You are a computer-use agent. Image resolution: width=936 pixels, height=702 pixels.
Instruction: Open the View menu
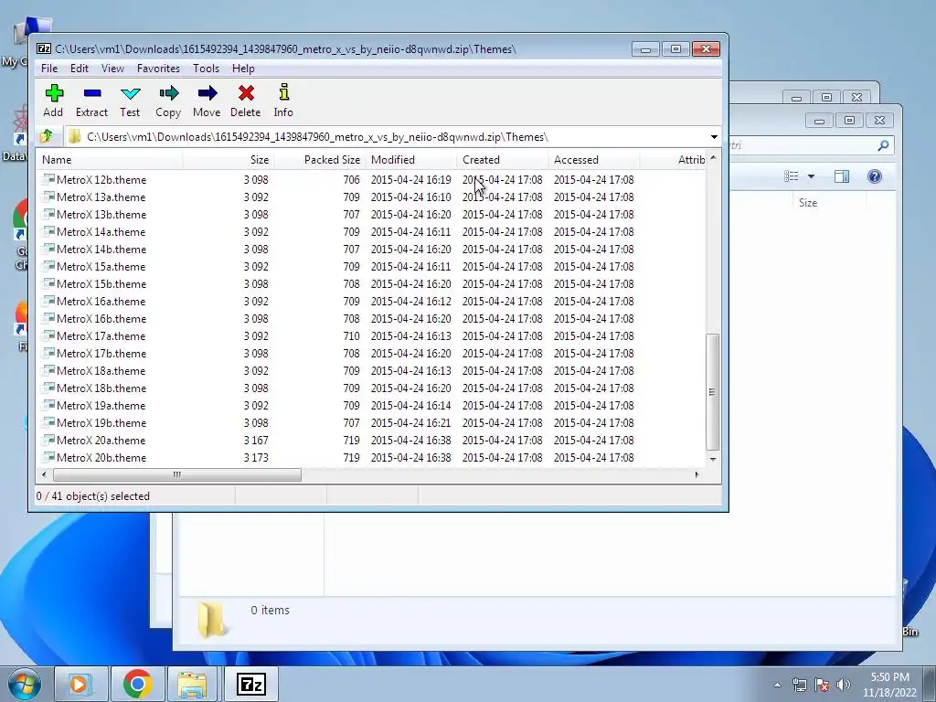pyautogui.click(x=112, y=68)
